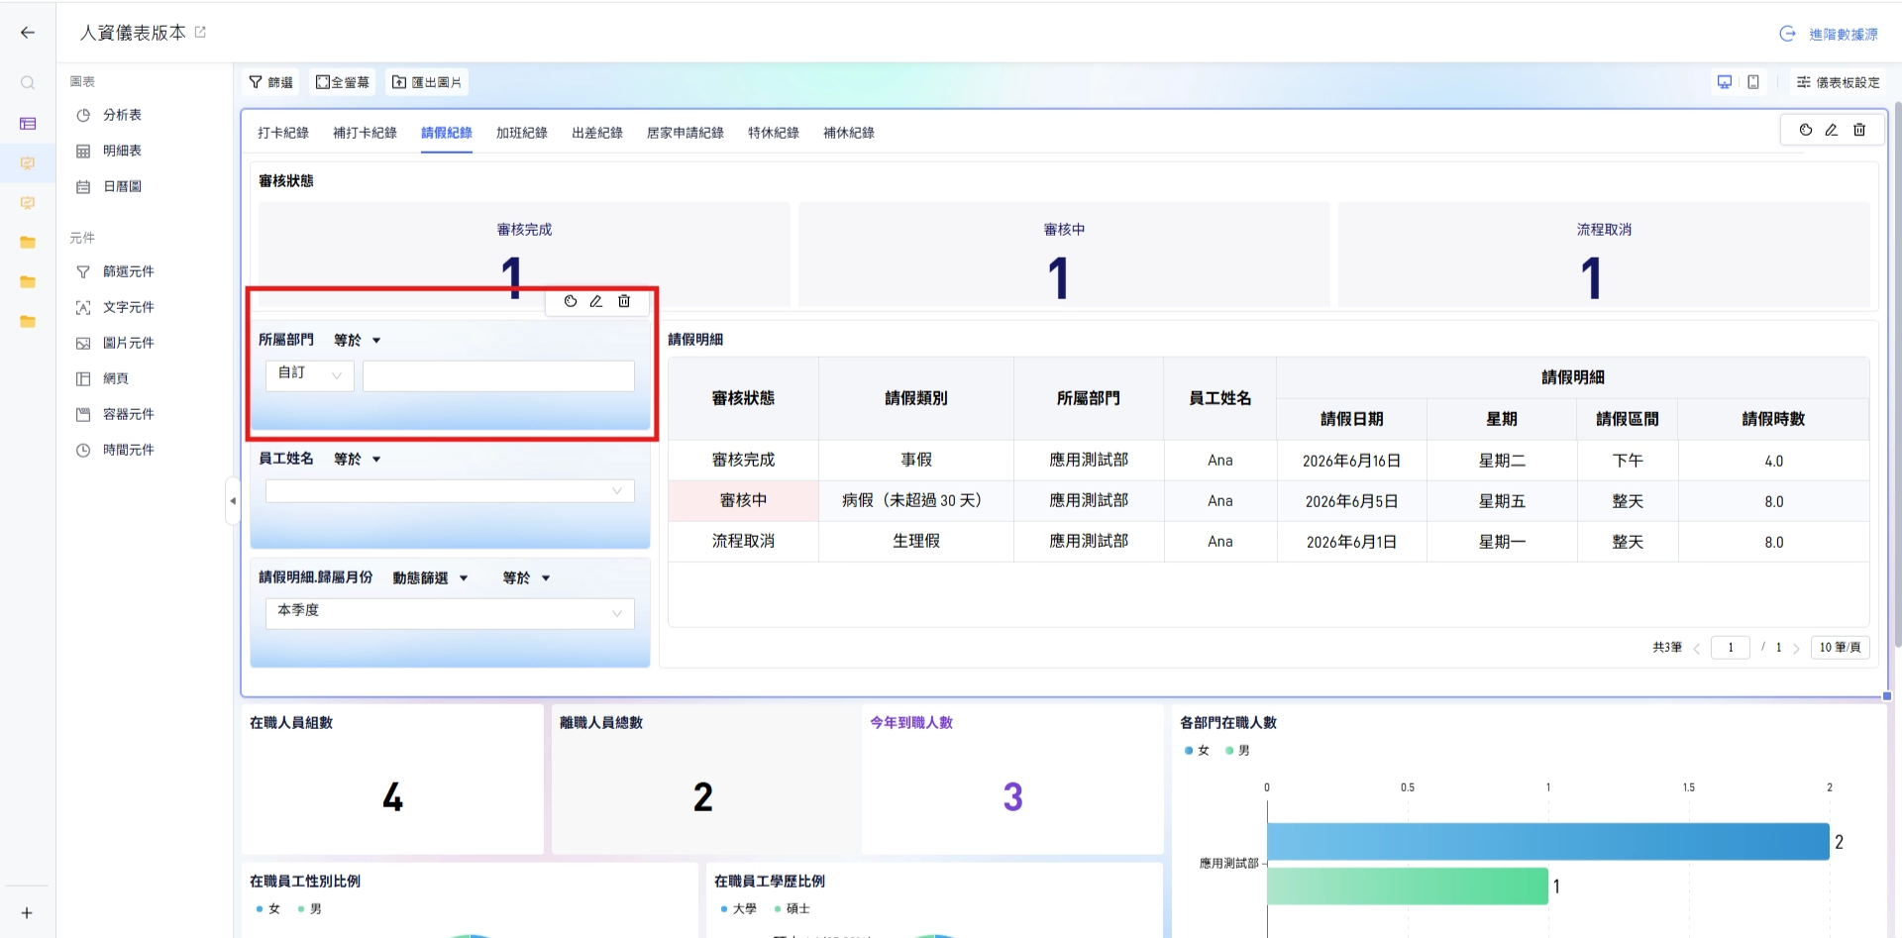Click the 2026年6月16日 date cell

click(1351, 461)
